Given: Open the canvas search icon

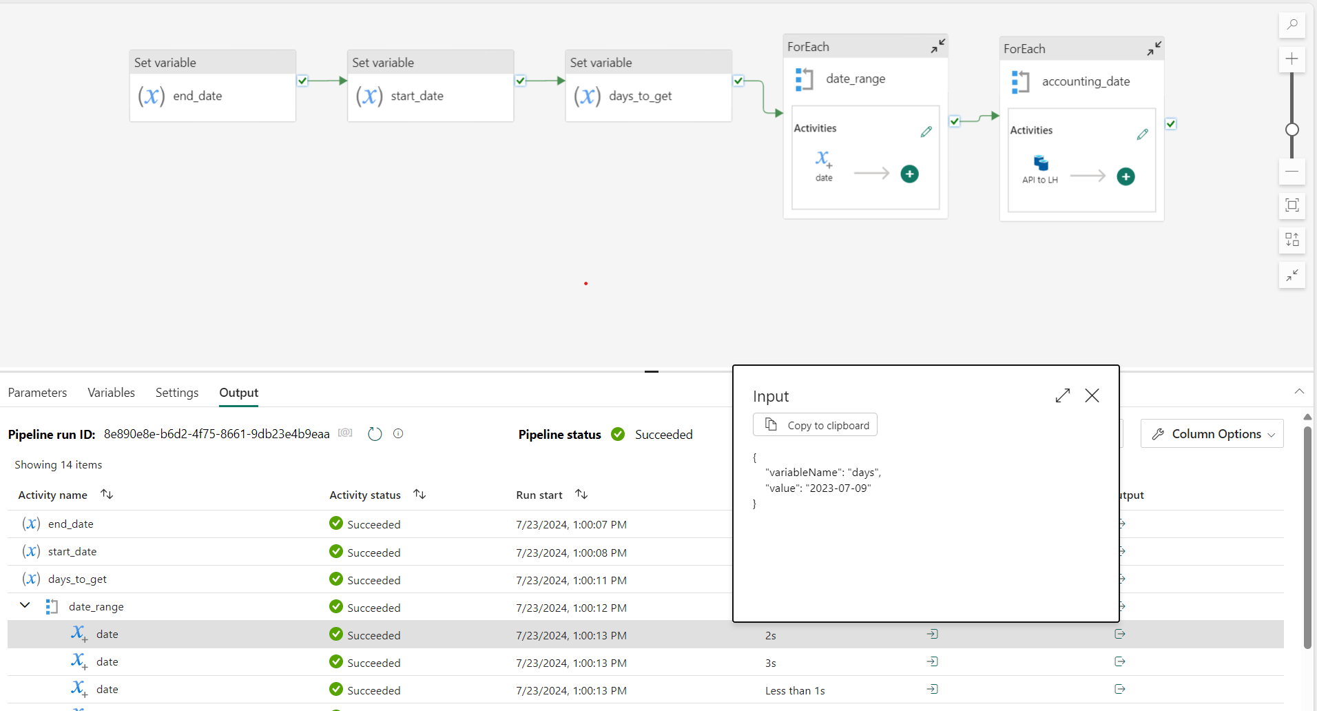Looking at the screenshot, I should (1292, 25).
